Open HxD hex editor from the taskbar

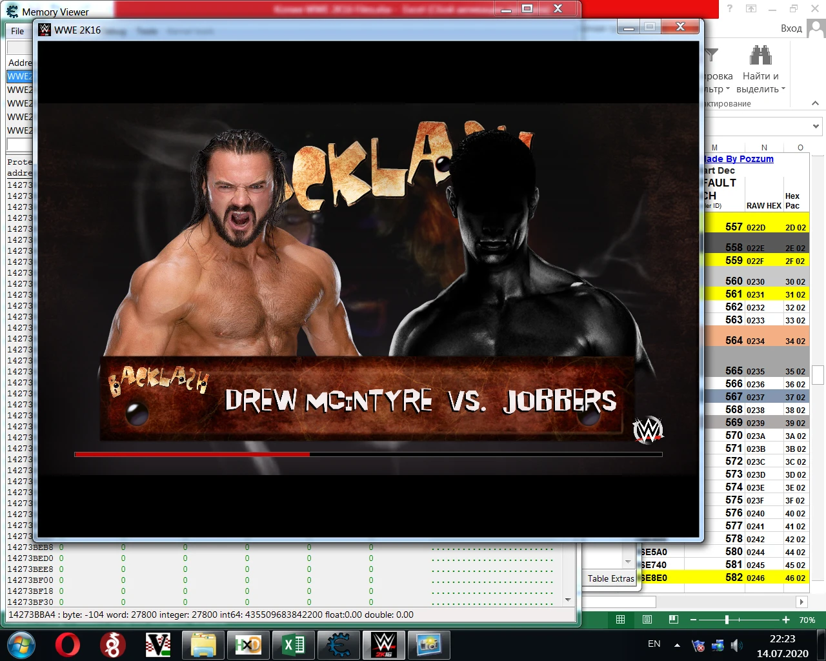[248, 644]
